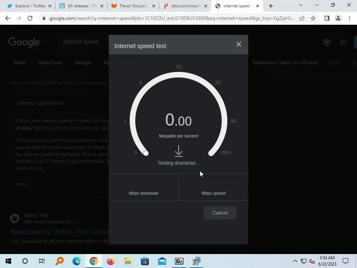
Task: Close the Internet speed test dialog
Action: (238, 44)
